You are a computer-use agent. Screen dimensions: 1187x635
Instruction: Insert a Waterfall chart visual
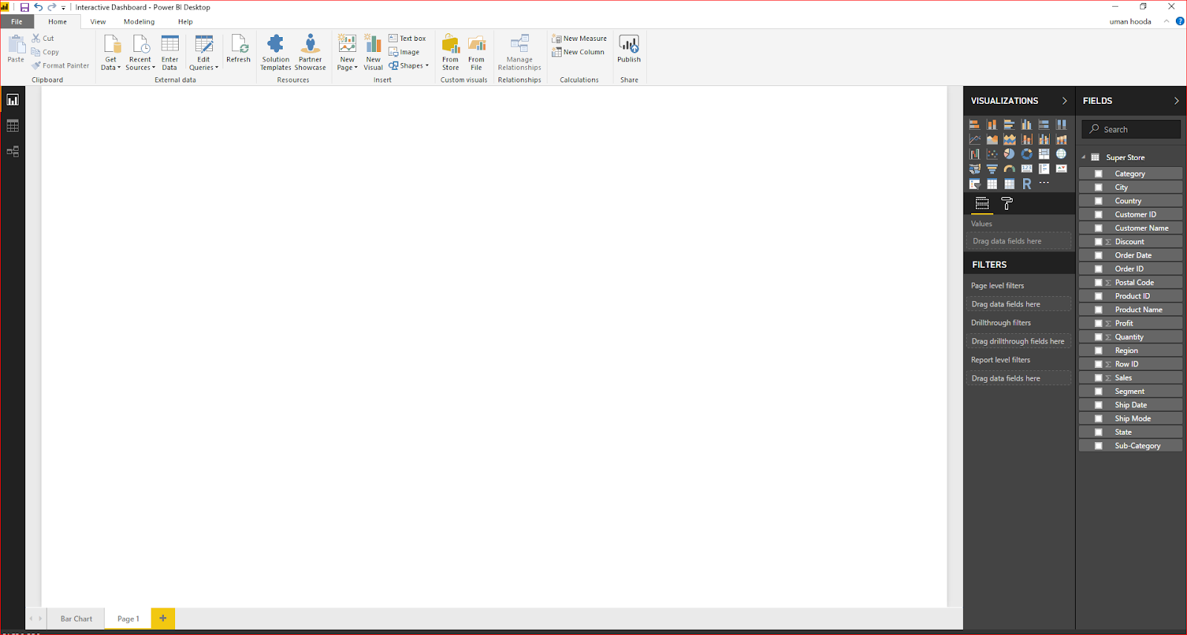974,154
